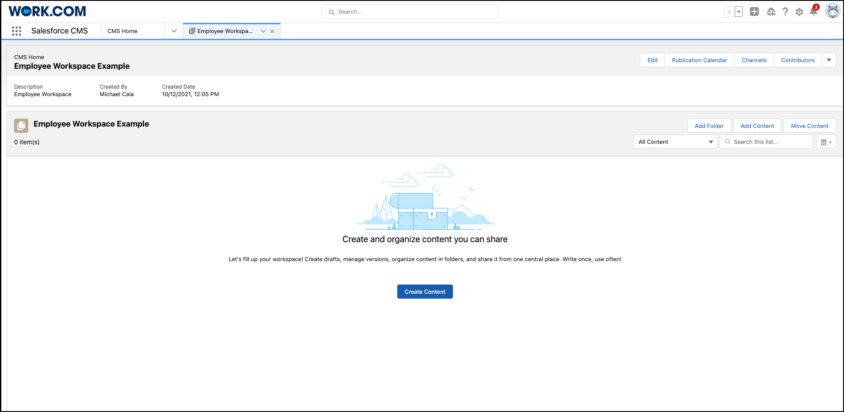Open the global actions plus icon
844x412 pixels.
click(x=754, y=12)
